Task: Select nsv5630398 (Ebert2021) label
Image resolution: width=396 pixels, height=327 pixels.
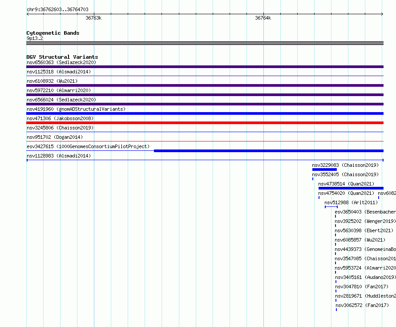Action: click(x=364, y=230)
